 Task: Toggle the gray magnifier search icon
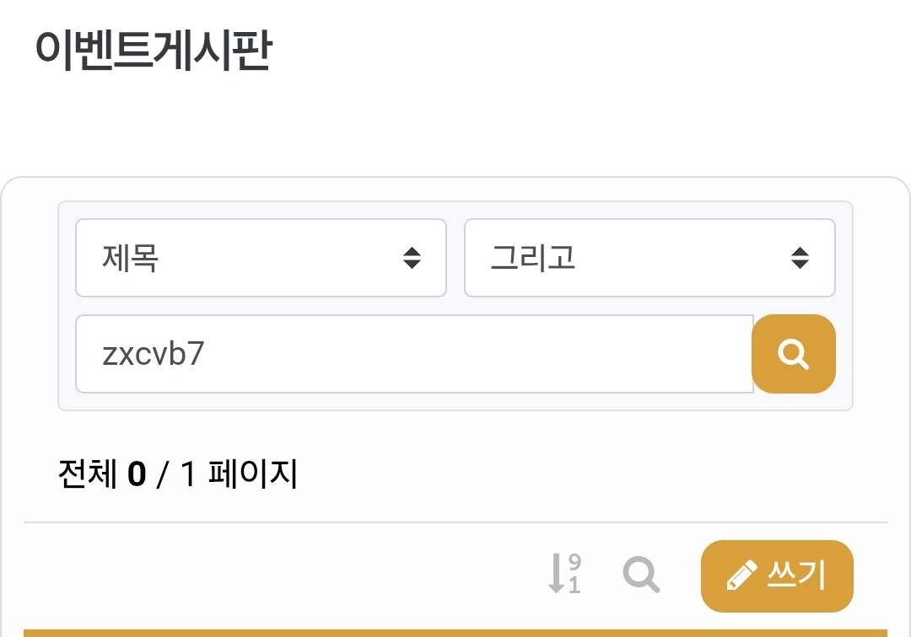click(641, 575)
